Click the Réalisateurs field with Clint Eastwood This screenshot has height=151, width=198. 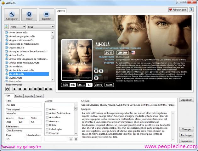coord(24,131)
